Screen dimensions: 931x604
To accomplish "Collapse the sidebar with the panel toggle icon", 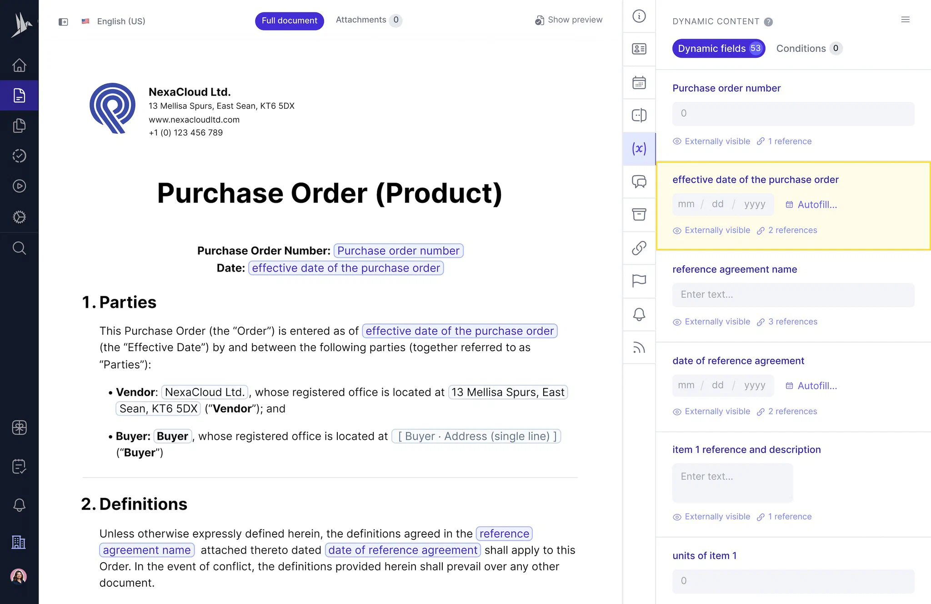I will [x=63, y=21].
